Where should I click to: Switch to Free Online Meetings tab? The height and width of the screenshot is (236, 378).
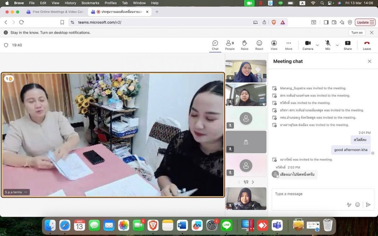(55, 12)
